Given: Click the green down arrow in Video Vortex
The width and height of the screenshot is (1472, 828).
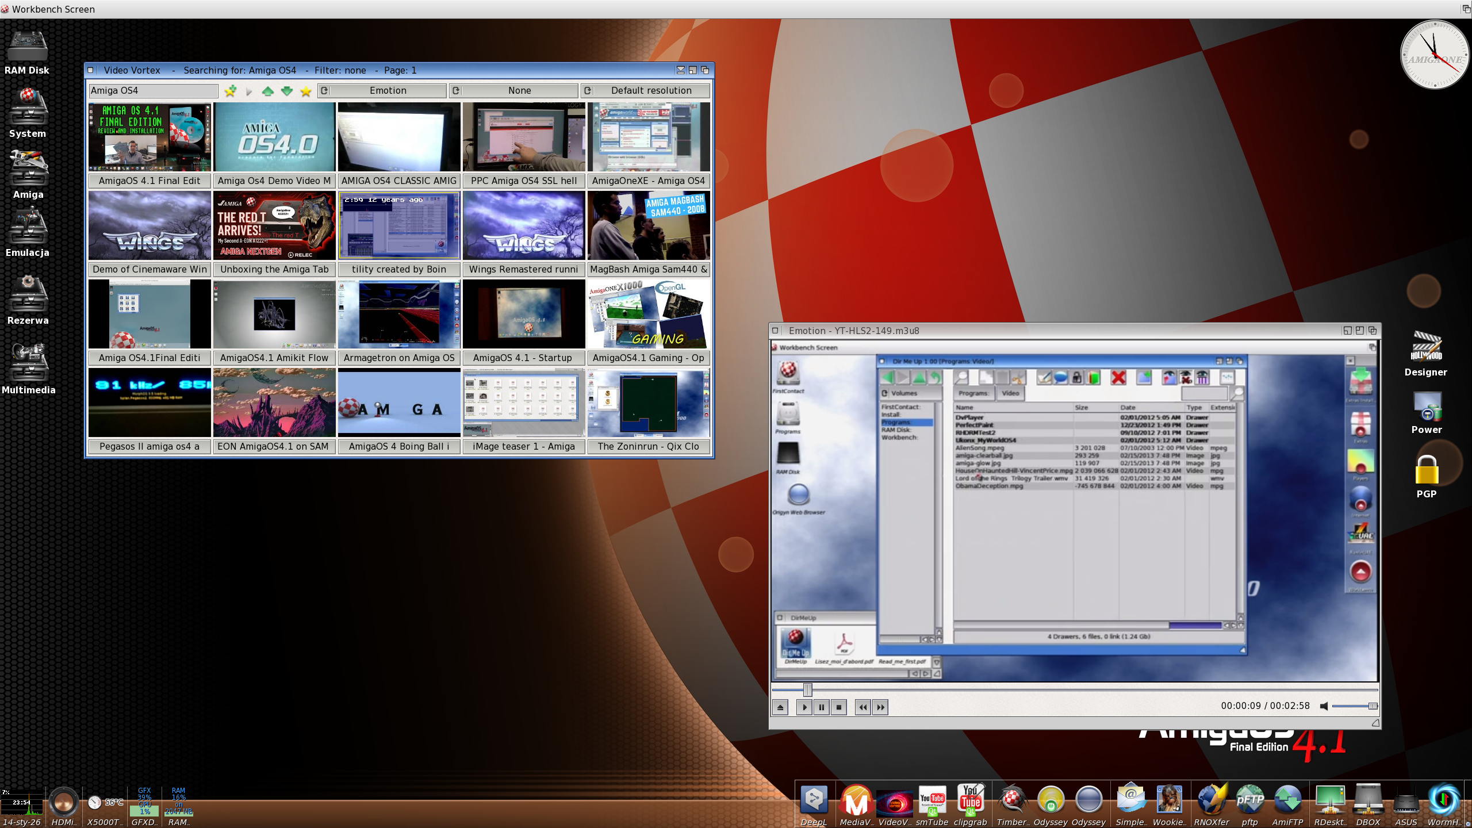Looking at the screenshot, I should (287, 91).
